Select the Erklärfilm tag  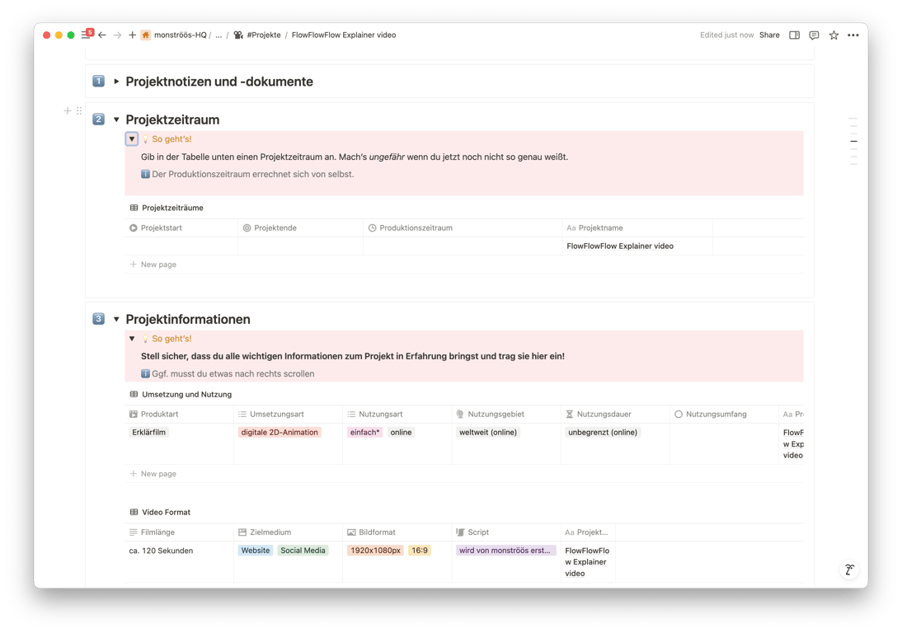tap(149, 433)
